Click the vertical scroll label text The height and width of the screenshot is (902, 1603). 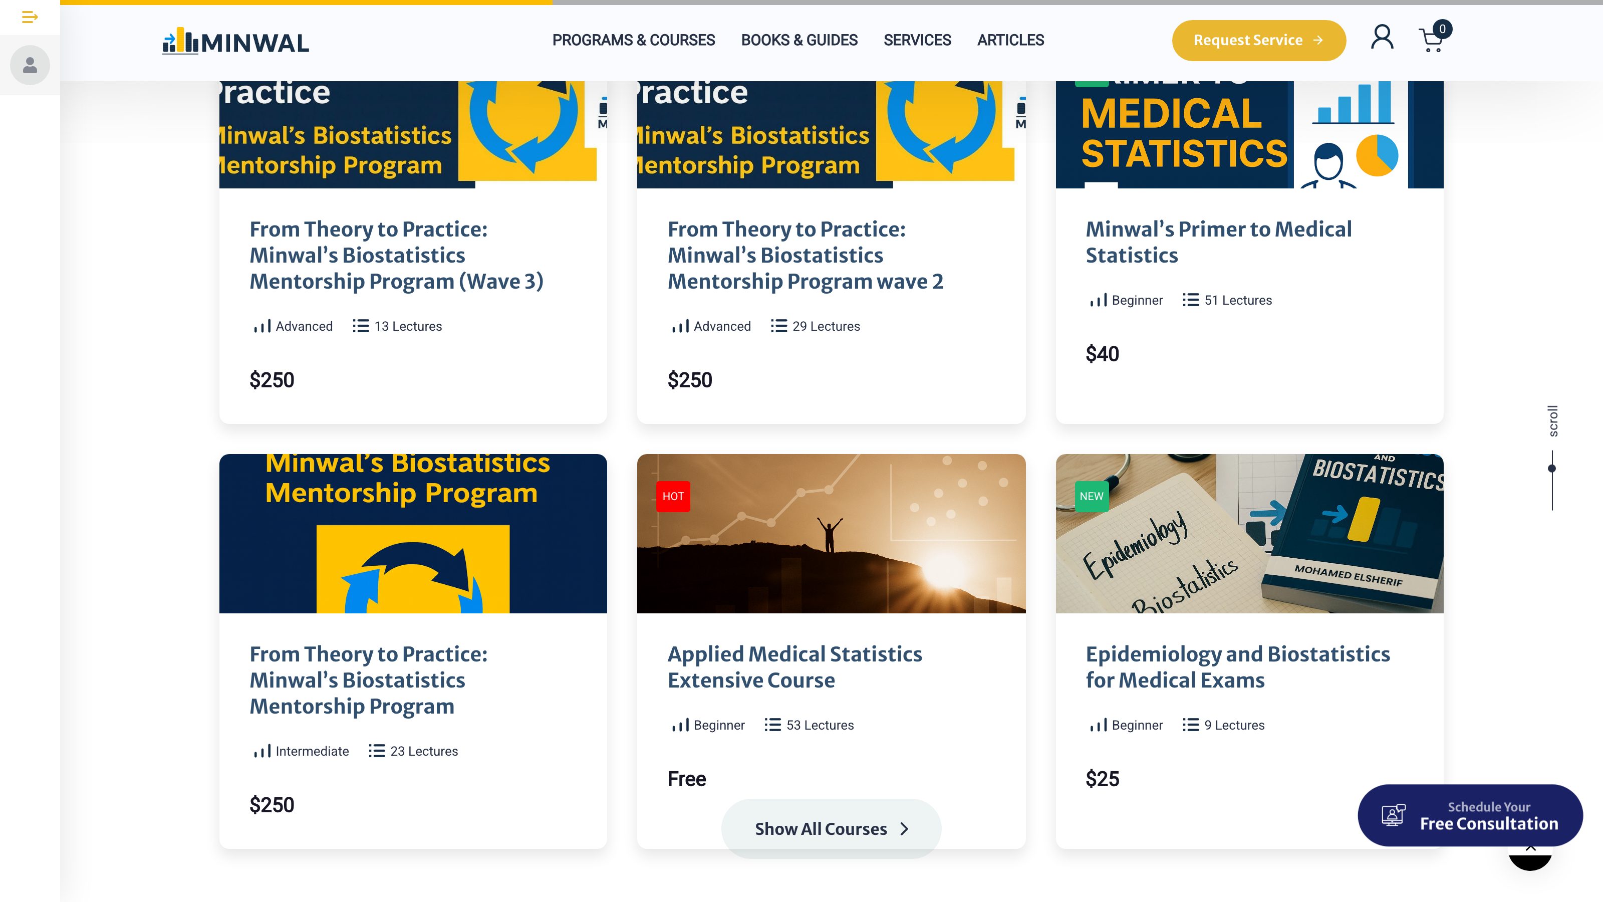click(1552, 421)
